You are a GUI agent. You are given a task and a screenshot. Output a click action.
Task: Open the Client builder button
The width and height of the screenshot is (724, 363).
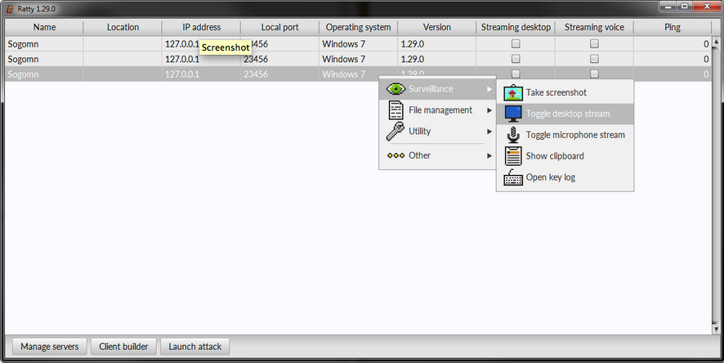pos(123,347)
